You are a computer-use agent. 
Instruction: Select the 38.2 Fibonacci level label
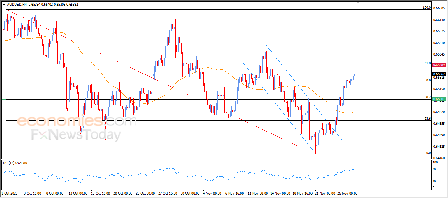tap(427, 97)
